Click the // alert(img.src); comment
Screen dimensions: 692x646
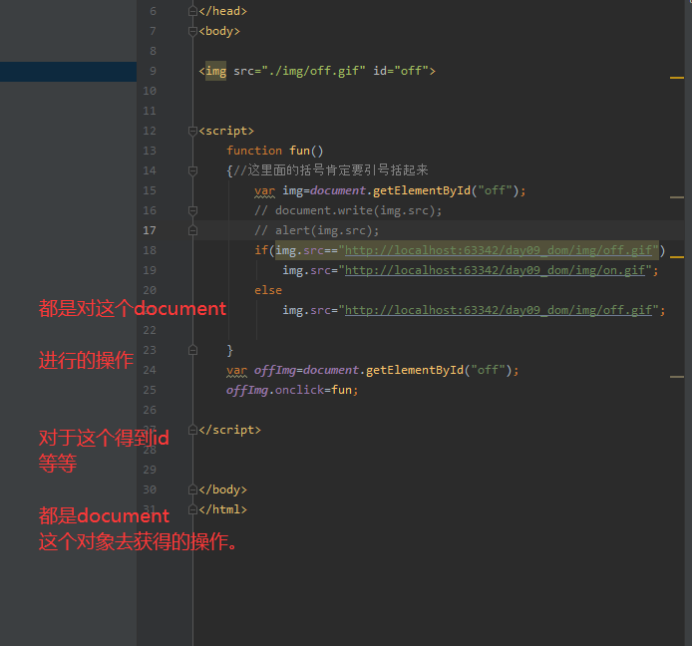point(316,230)
